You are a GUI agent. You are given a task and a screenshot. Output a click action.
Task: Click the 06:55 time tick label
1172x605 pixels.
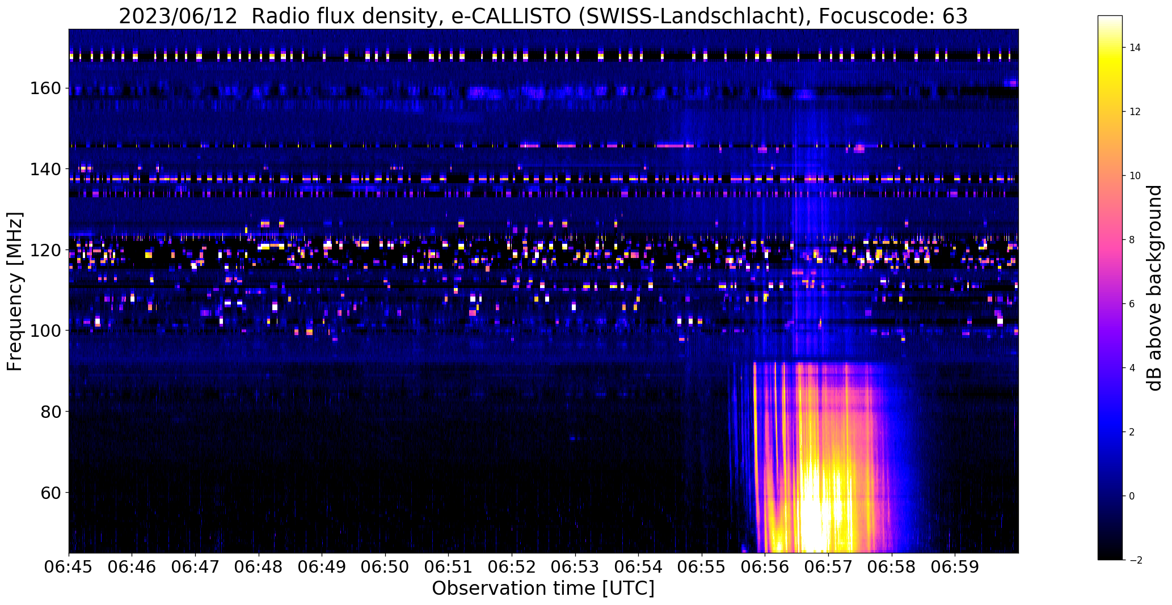(702, 568)
